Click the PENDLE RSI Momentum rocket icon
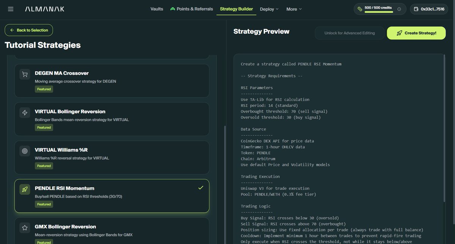The image size is (455, 244). [25, 190]
